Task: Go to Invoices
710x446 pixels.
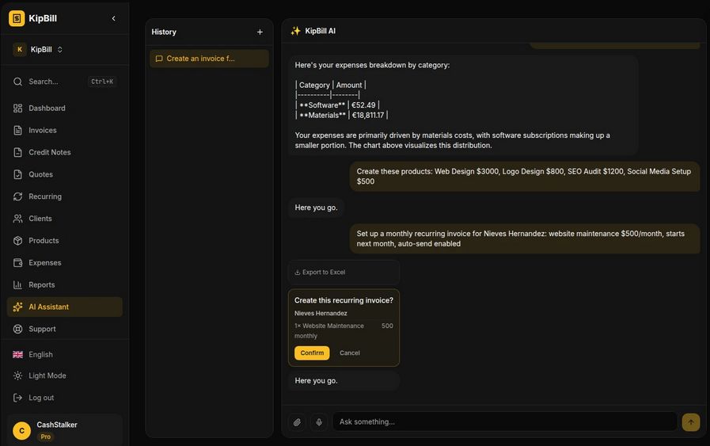Action: click(65, 131)
